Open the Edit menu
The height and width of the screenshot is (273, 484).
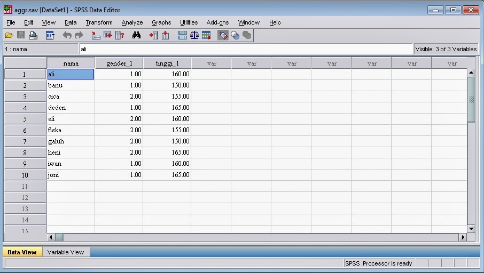coord(29,22)
